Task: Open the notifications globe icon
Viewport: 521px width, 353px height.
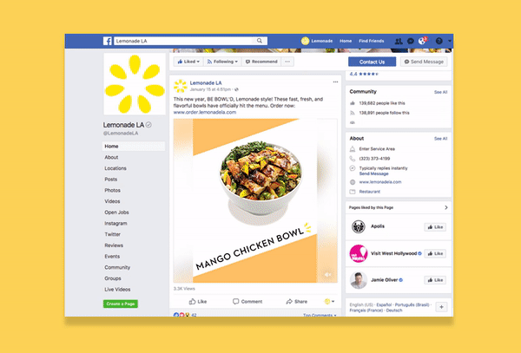Action: pos(422,41)
